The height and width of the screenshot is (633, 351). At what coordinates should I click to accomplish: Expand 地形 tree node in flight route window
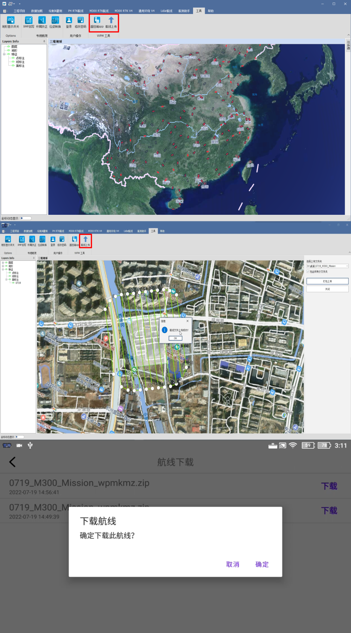(3, 266)
